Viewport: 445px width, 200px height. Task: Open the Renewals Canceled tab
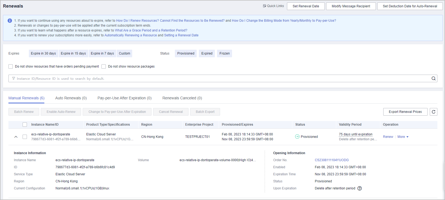click(182, 98)
